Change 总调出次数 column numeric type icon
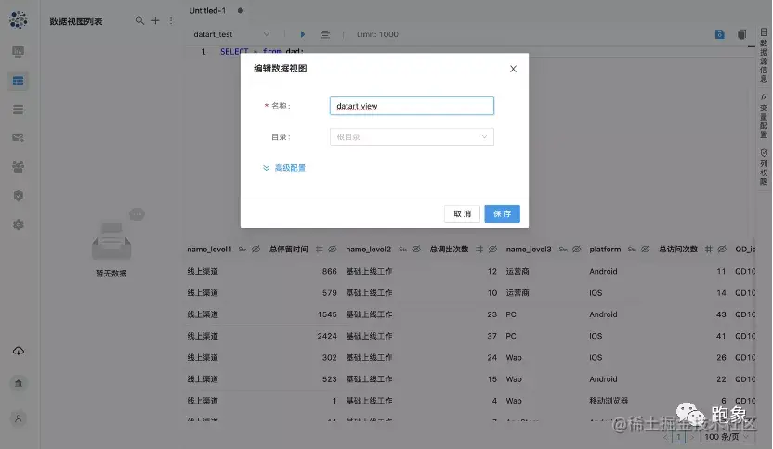Image resolution: width=773 pixels, height=449 pixels. (479, 250)
